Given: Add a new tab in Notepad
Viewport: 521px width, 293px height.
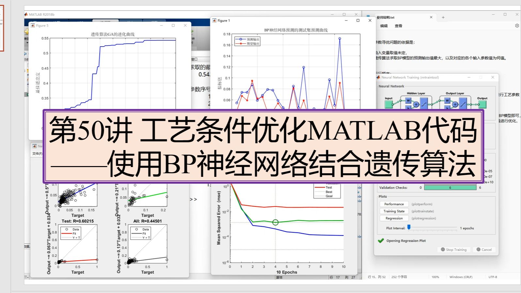Looking at the screenshot, I should (443, 17).
